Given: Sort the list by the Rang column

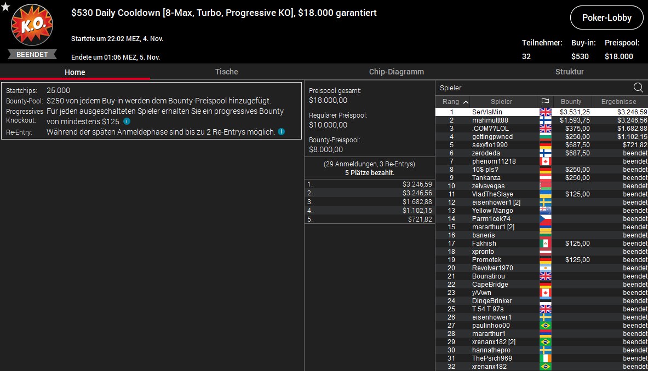Looking at the screenshot, I should pos(455,101).
